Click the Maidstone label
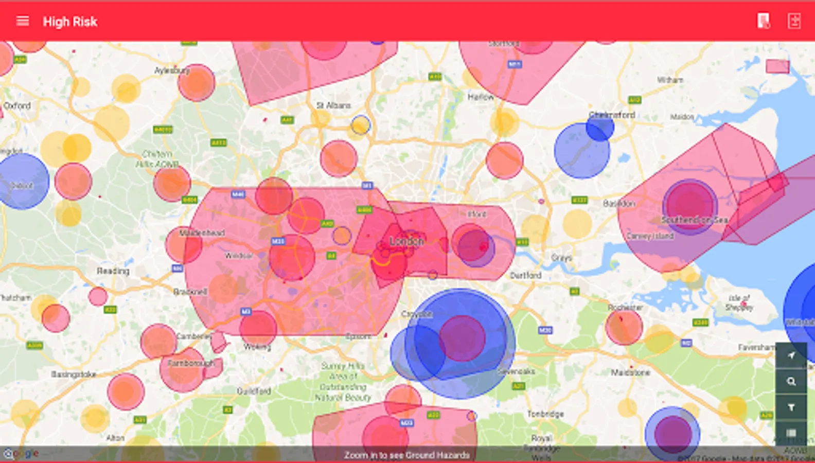815x463 pixels. tap(631, 372)
